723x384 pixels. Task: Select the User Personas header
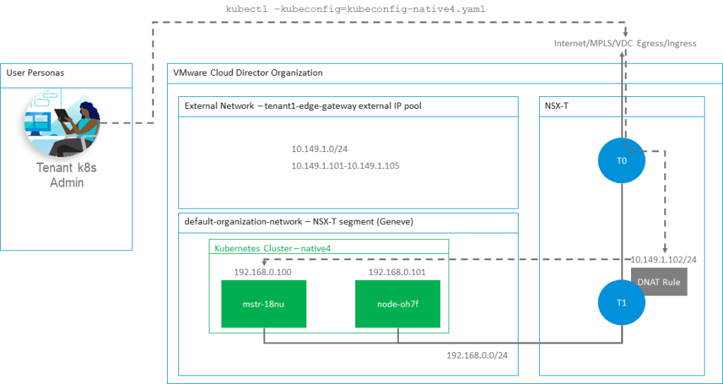[x=35, y=73]
